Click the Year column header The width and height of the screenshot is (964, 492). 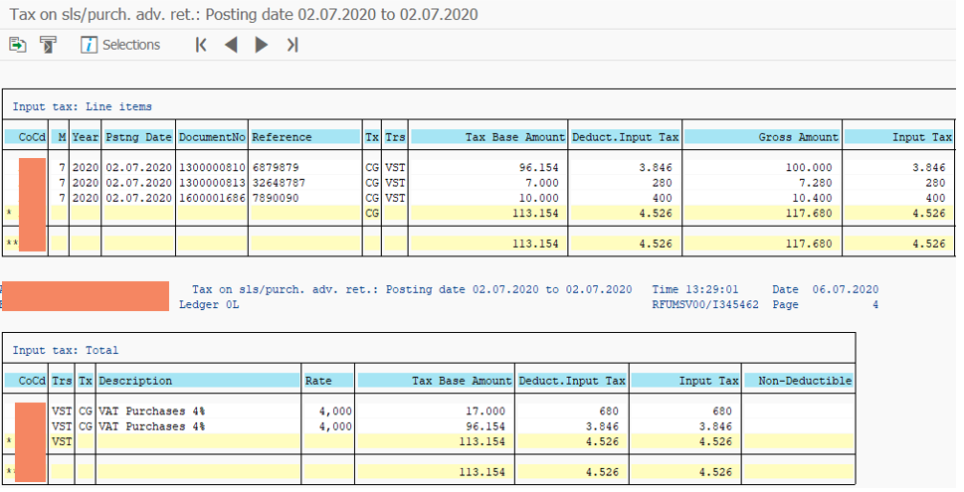pos(85,137)
